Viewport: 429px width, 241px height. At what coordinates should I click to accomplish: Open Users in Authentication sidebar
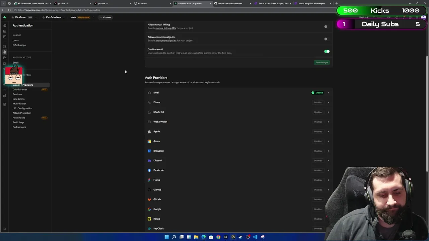[x=16, y=41]
